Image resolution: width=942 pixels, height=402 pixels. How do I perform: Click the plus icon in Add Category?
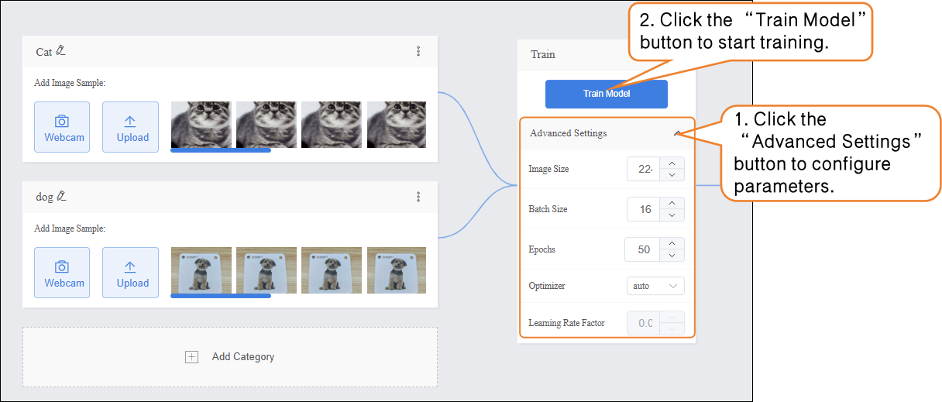pos(191,357)
